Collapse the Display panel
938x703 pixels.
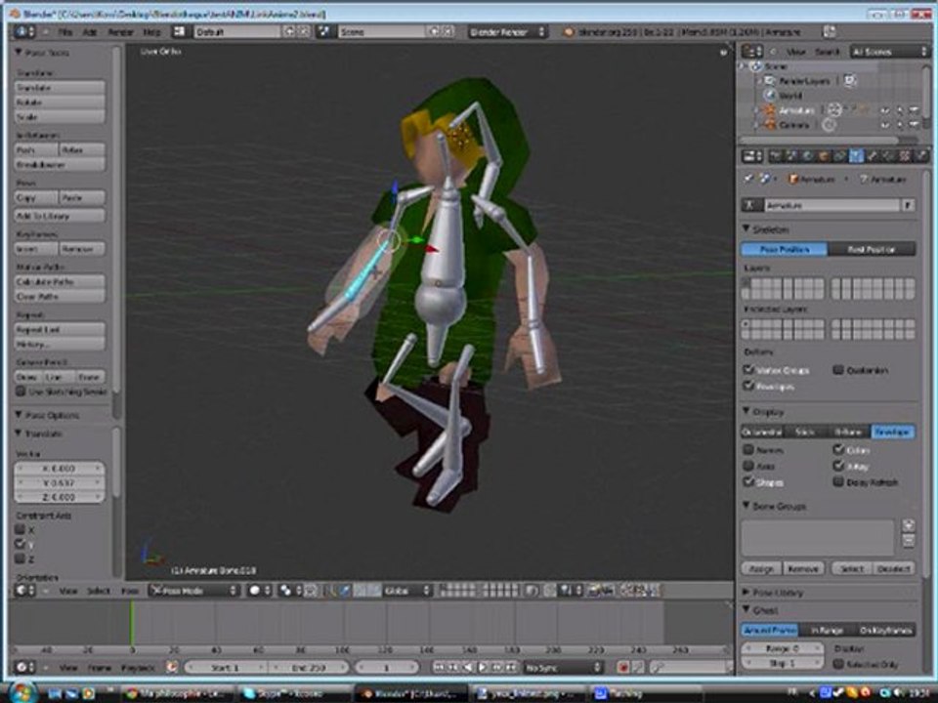(746, 411)
